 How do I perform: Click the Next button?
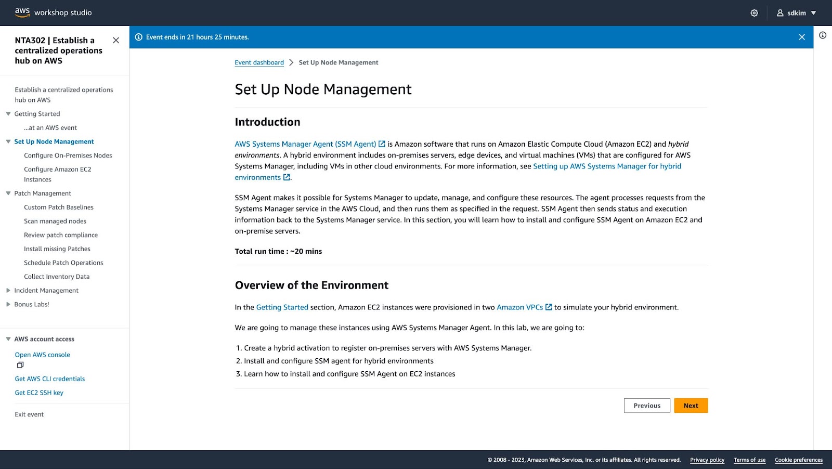click(691, 405)
